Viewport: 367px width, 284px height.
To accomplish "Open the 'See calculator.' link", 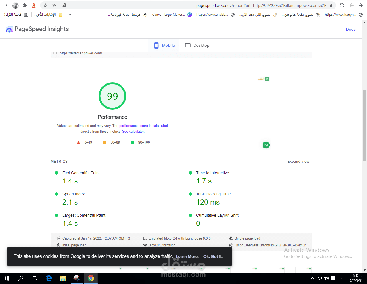I will coord(133,132).
